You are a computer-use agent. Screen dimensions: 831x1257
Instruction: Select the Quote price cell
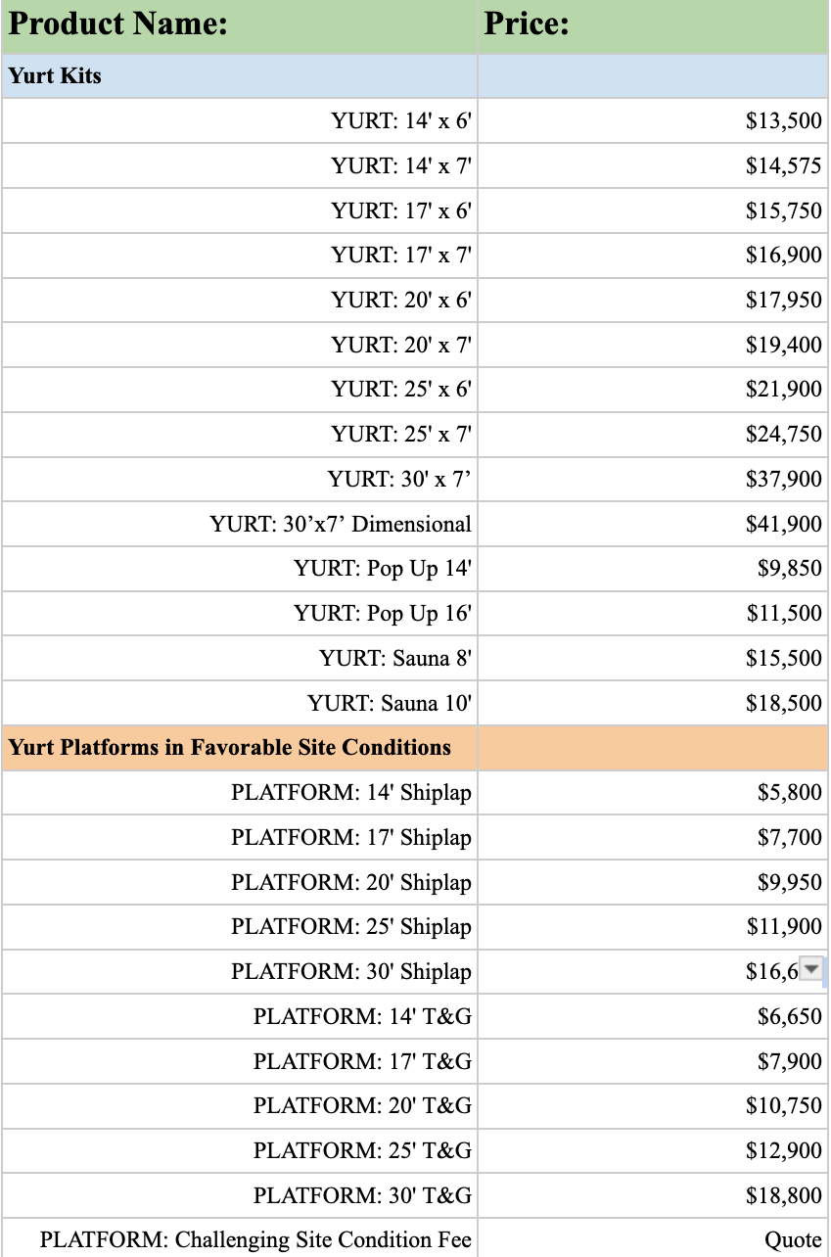[653, 1239]
